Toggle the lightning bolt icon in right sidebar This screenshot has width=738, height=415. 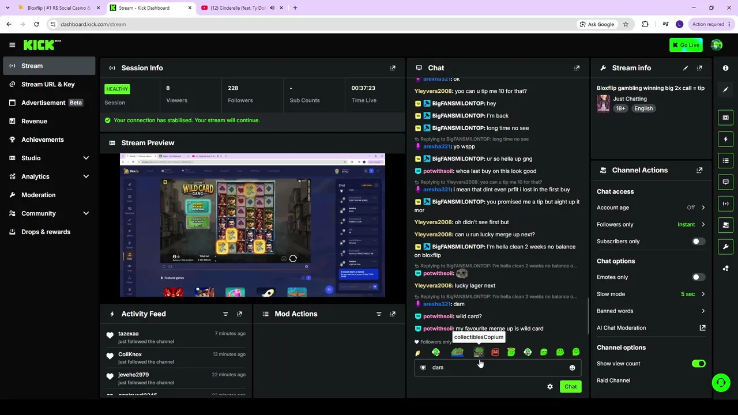tap(725, 139)
